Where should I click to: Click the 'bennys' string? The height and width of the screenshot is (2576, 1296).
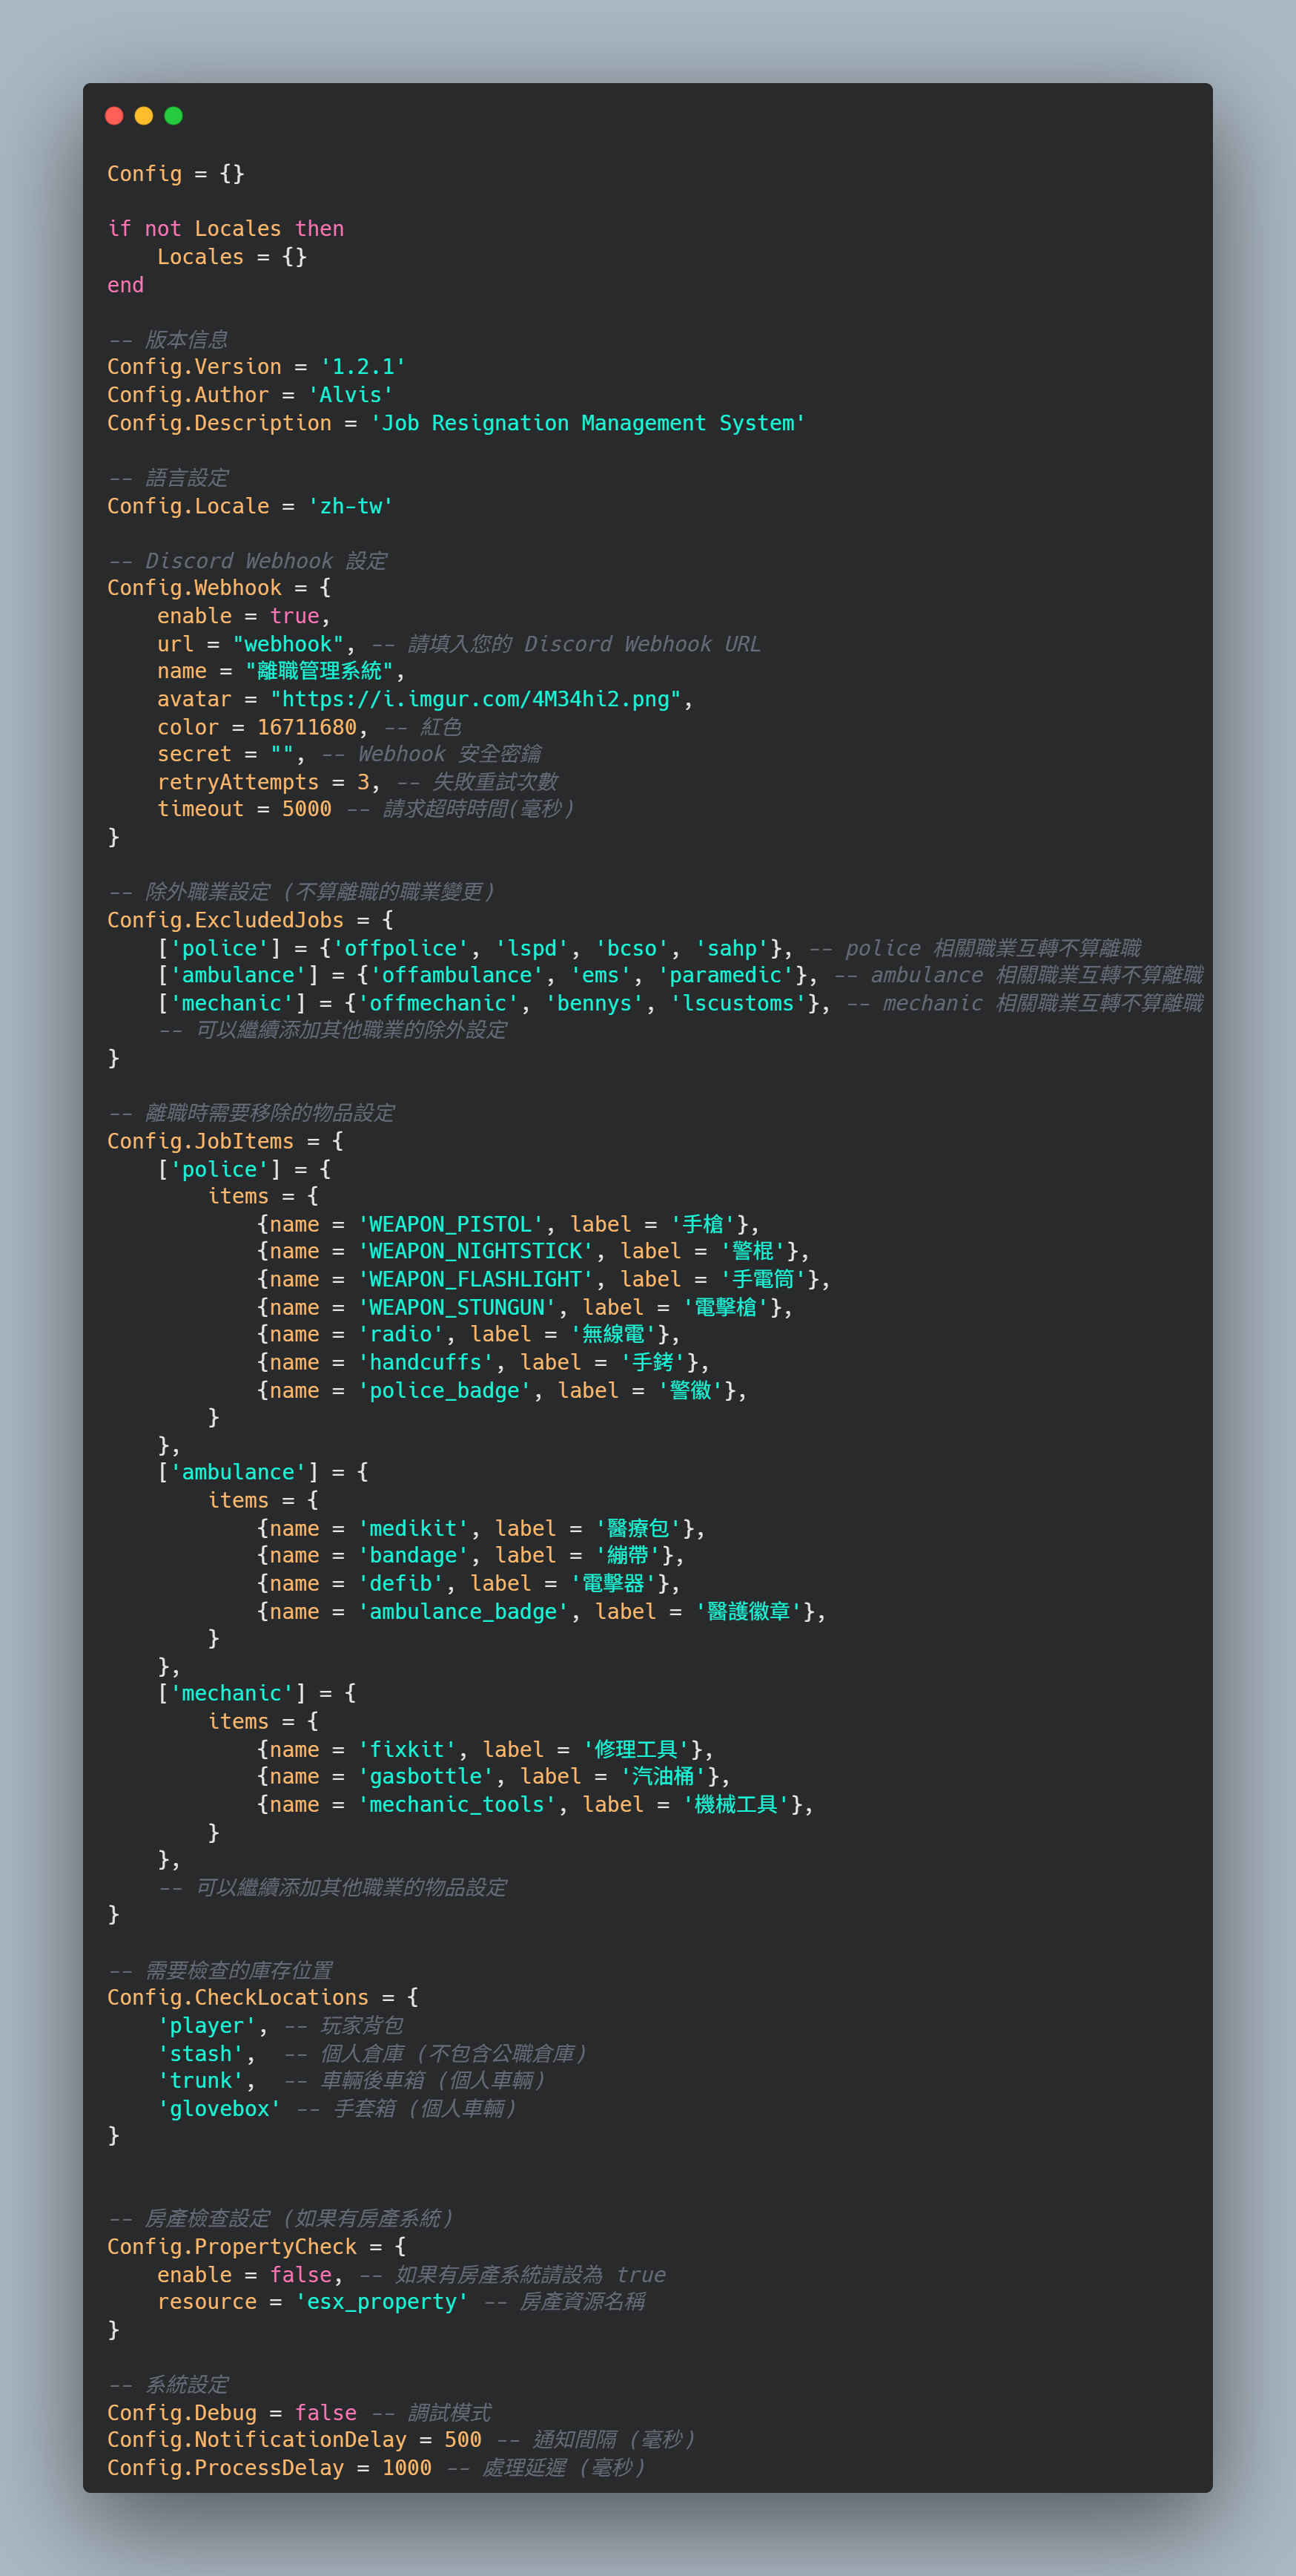[x=595, y=1003]
